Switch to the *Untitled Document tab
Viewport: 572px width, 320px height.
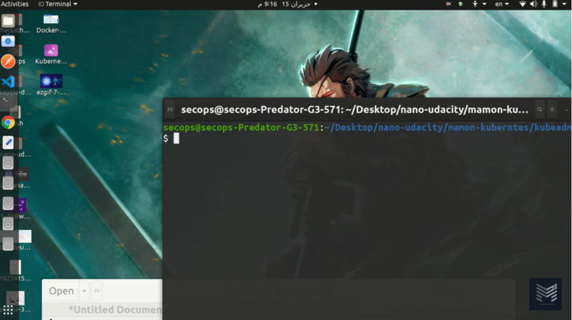pos(115,309)
